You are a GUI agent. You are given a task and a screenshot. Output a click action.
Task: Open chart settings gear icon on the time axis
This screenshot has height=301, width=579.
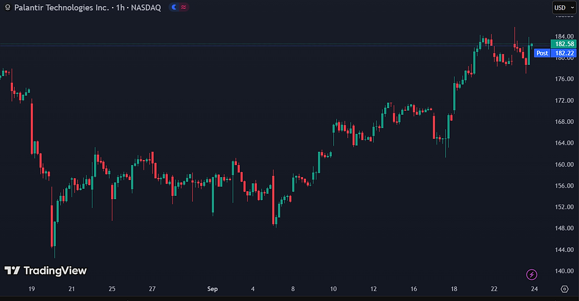coord(564,289)
